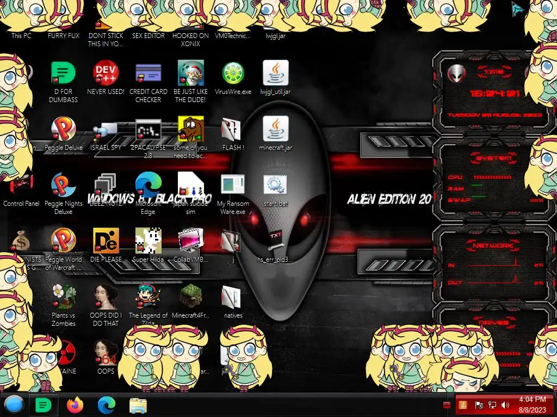This screenshot has height=417, width=557.
Task: Open the money bag desktop icon
Action: (21, 241)
